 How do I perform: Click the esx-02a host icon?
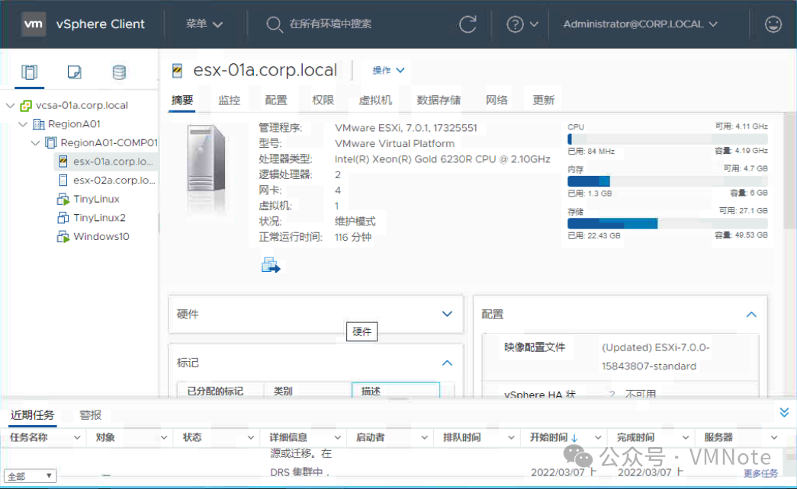[63, 181]
